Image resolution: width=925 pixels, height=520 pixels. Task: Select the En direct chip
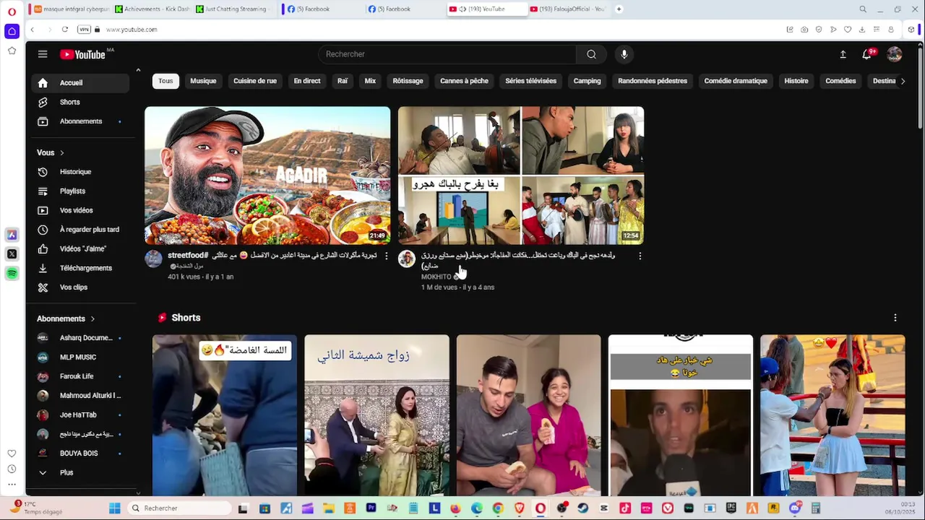(307, 81)
